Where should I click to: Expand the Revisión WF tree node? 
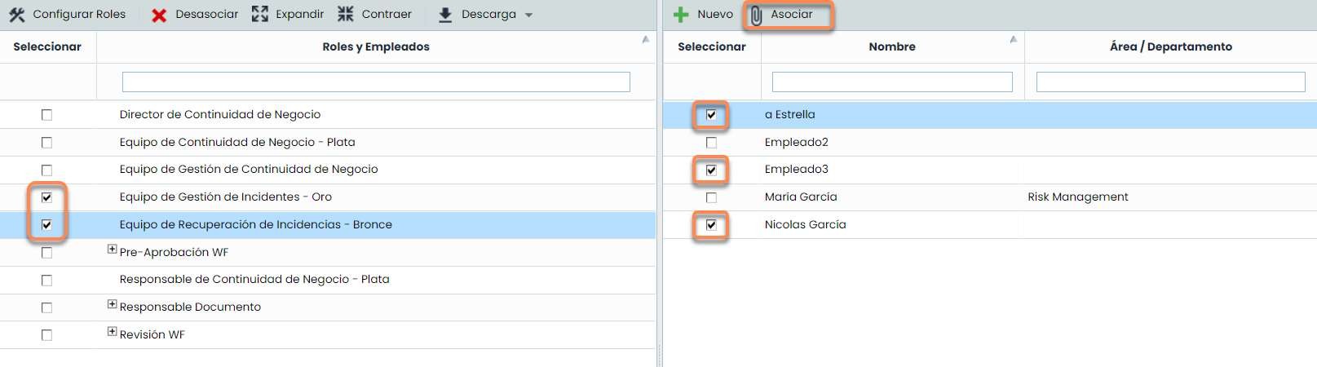tap(112, 332)
